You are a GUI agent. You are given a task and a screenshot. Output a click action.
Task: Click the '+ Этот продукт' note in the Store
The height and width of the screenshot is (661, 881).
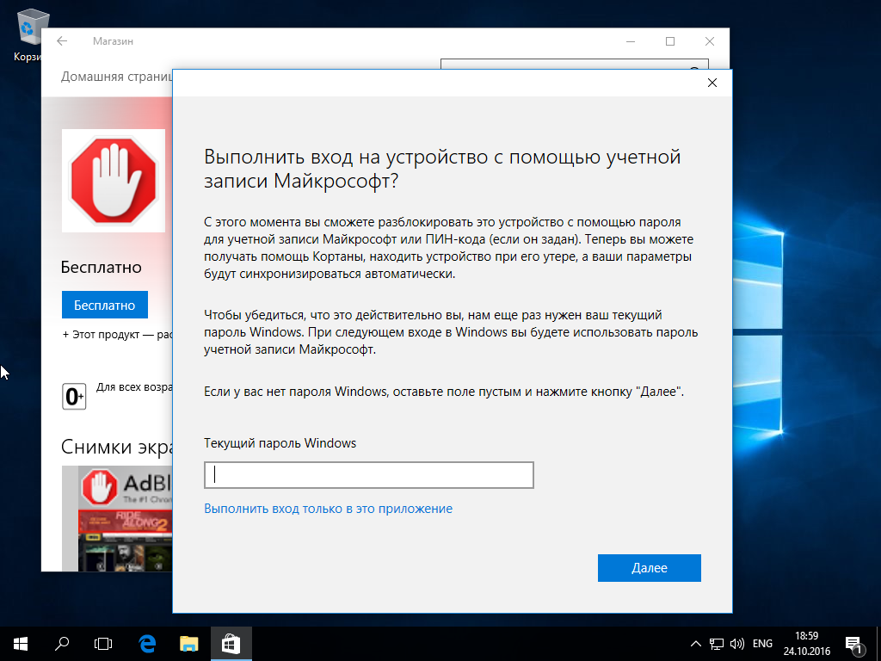(117, 335)
